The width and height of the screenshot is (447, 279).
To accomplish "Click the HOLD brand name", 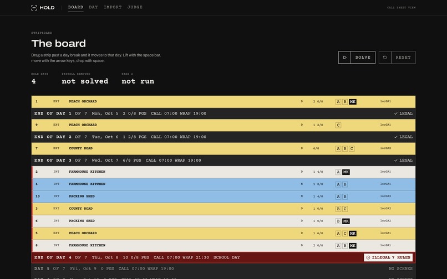I will pyautogui.click(x=47, y=8).
